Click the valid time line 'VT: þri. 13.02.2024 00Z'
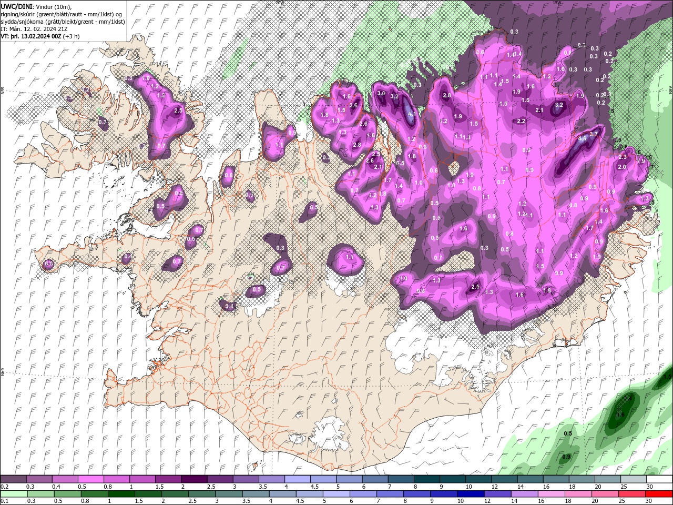Image resolution: width=673 pixels, height=505 pixels. [x=31, y=36]
